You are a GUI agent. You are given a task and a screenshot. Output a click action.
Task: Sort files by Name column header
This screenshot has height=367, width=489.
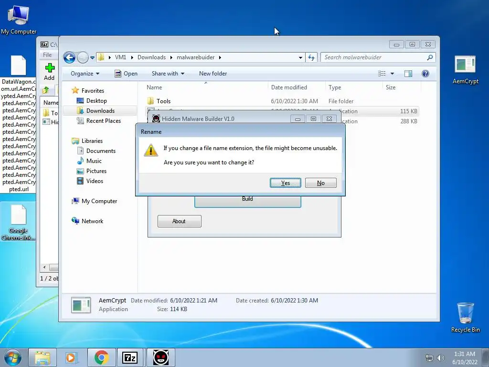pos(154,87)
